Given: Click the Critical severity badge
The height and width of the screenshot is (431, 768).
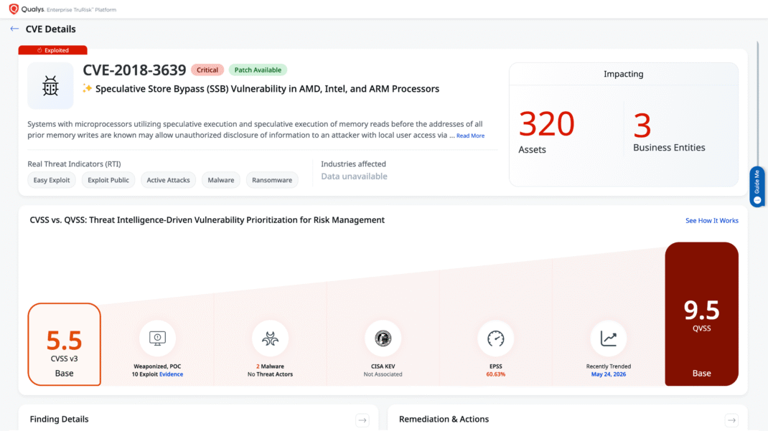Looking at the screenshot, I should point(207,70).
